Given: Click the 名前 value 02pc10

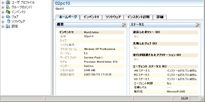Looking at the screenshot, I should point(89,36).
